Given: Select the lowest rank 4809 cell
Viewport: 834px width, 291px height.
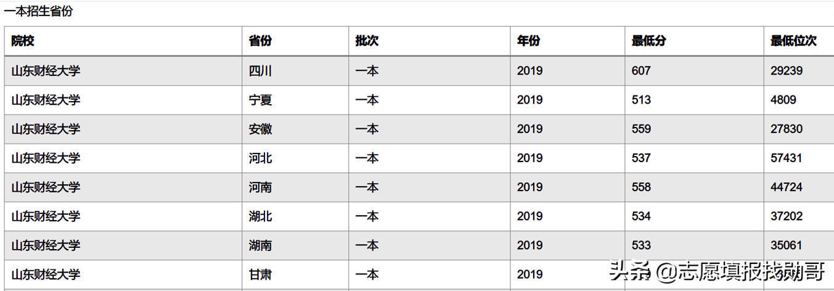Looking at the screenshot, I should click(x=783, y=100).
